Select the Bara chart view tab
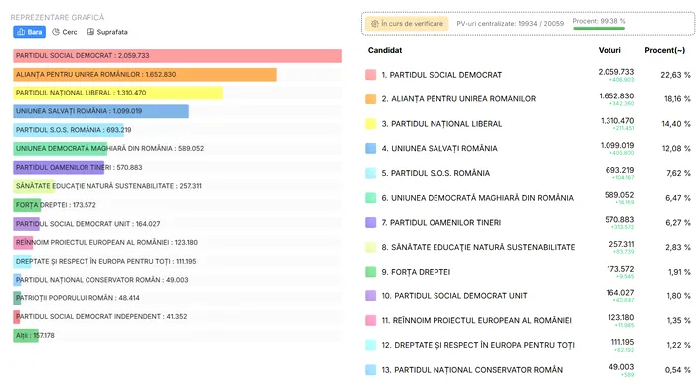 coord(29,32)
